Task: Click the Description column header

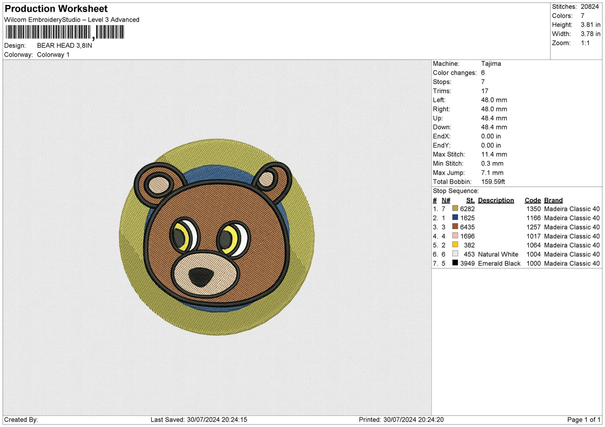Action: (x=496, y=200)
